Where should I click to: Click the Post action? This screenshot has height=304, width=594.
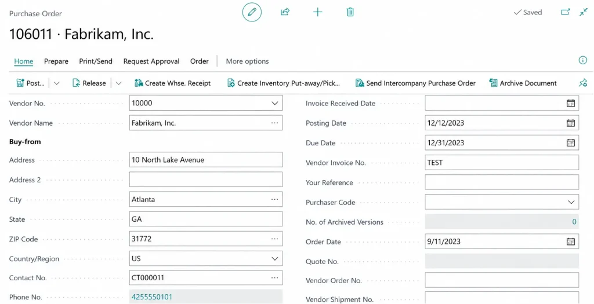[31, 83]
